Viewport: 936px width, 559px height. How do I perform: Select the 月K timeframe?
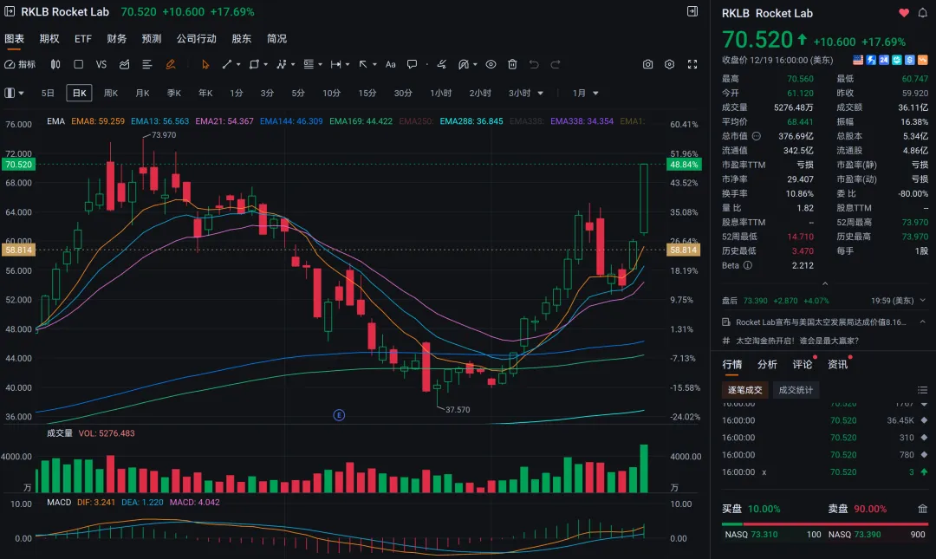pyautogui.click(x=143, y=94)
